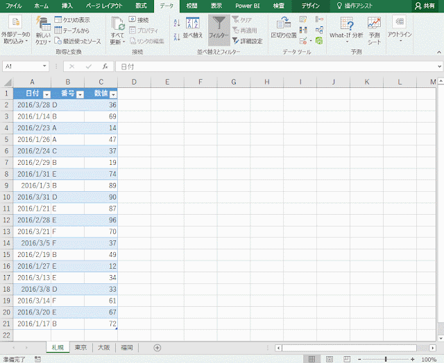
Task: Click the Manage Data Model icon
Action: tap(319, 41)
